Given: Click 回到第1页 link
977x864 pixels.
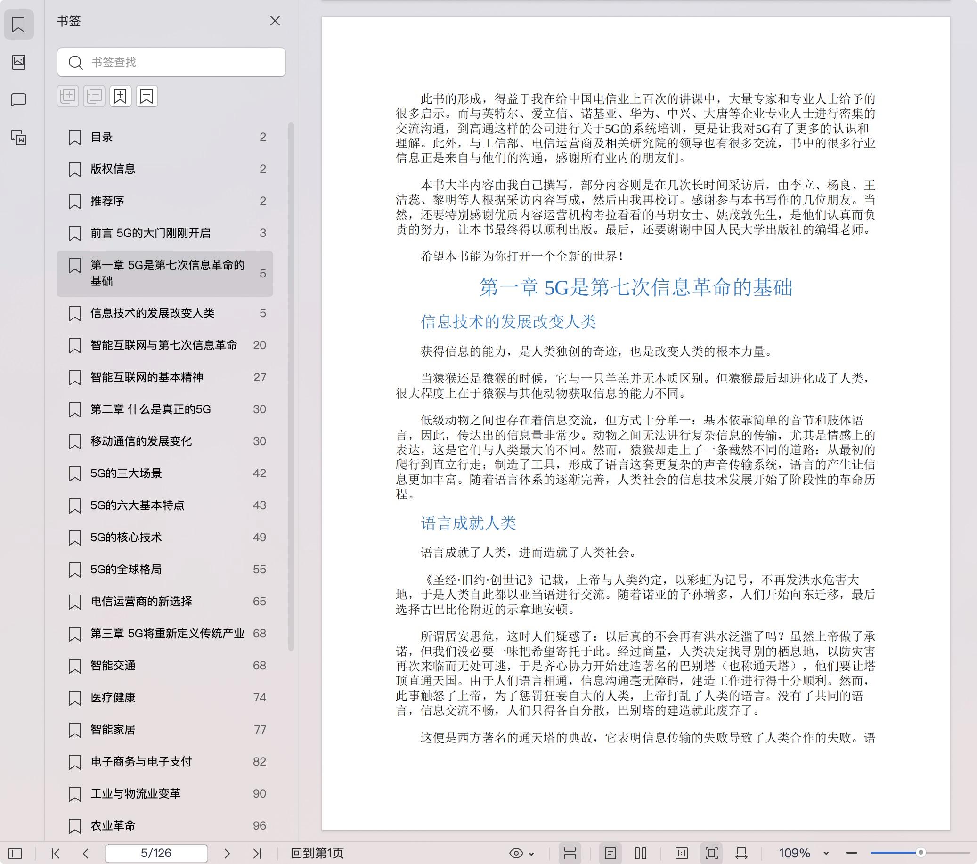Looking at the screenshot, I should pyautogui.click(x=317, y=853).
